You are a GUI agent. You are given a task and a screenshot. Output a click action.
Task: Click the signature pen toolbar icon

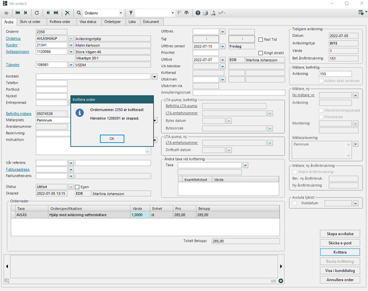click(221, 13)
